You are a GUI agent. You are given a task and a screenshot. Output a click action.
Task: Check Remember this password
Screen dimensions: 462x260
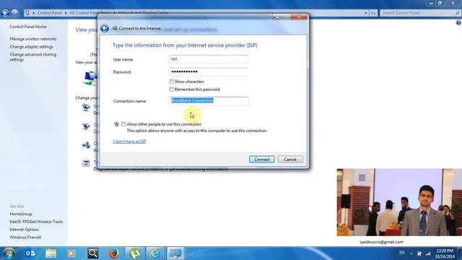coord(172,89)
